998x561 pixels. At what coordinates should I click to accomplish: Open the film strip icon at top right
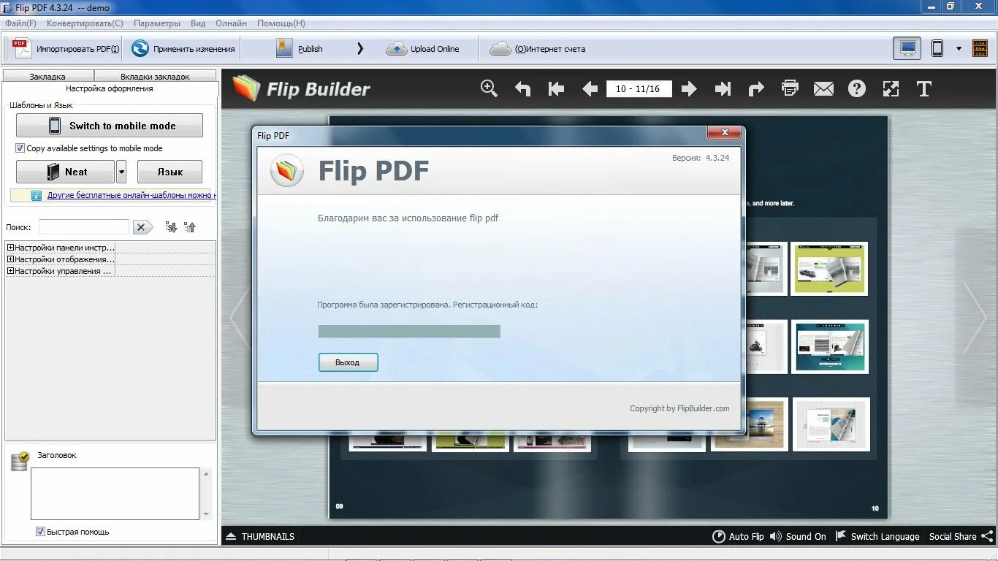980,48
